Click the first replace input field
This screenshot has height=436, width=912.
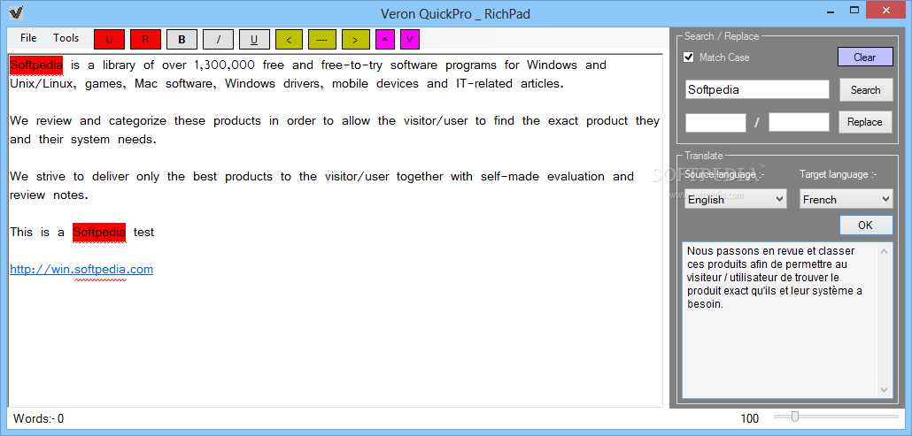coord(715,123)
